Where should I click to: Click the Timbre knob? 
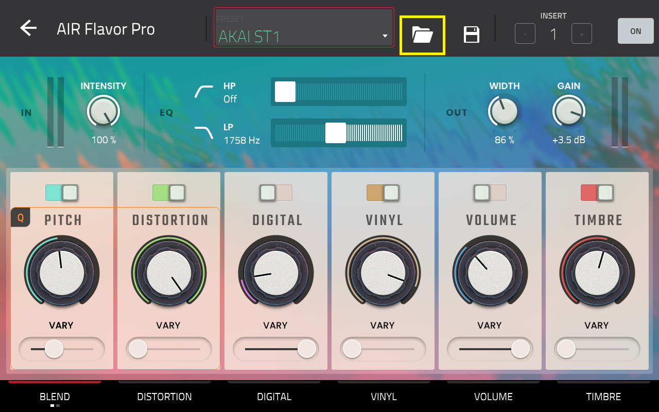[597, 273]
